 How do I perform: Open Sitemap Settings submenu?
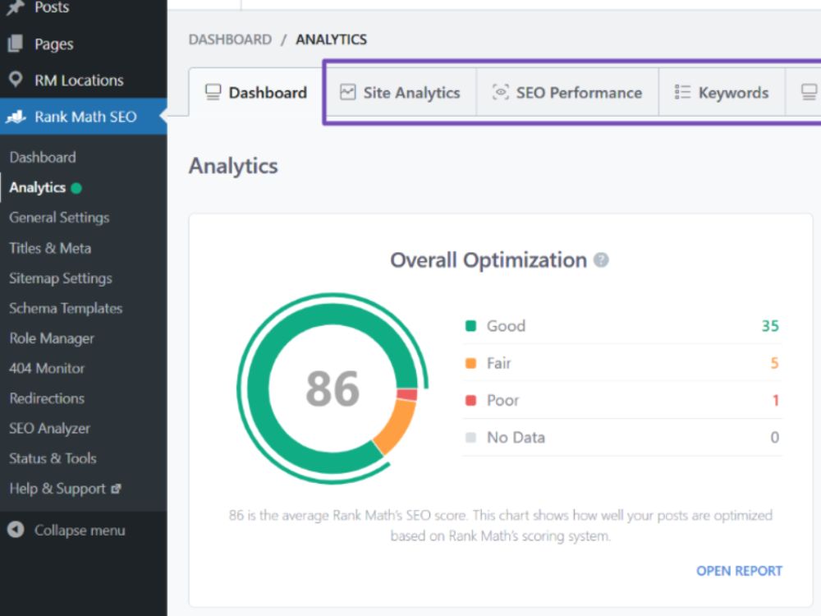tap(60, 278)
